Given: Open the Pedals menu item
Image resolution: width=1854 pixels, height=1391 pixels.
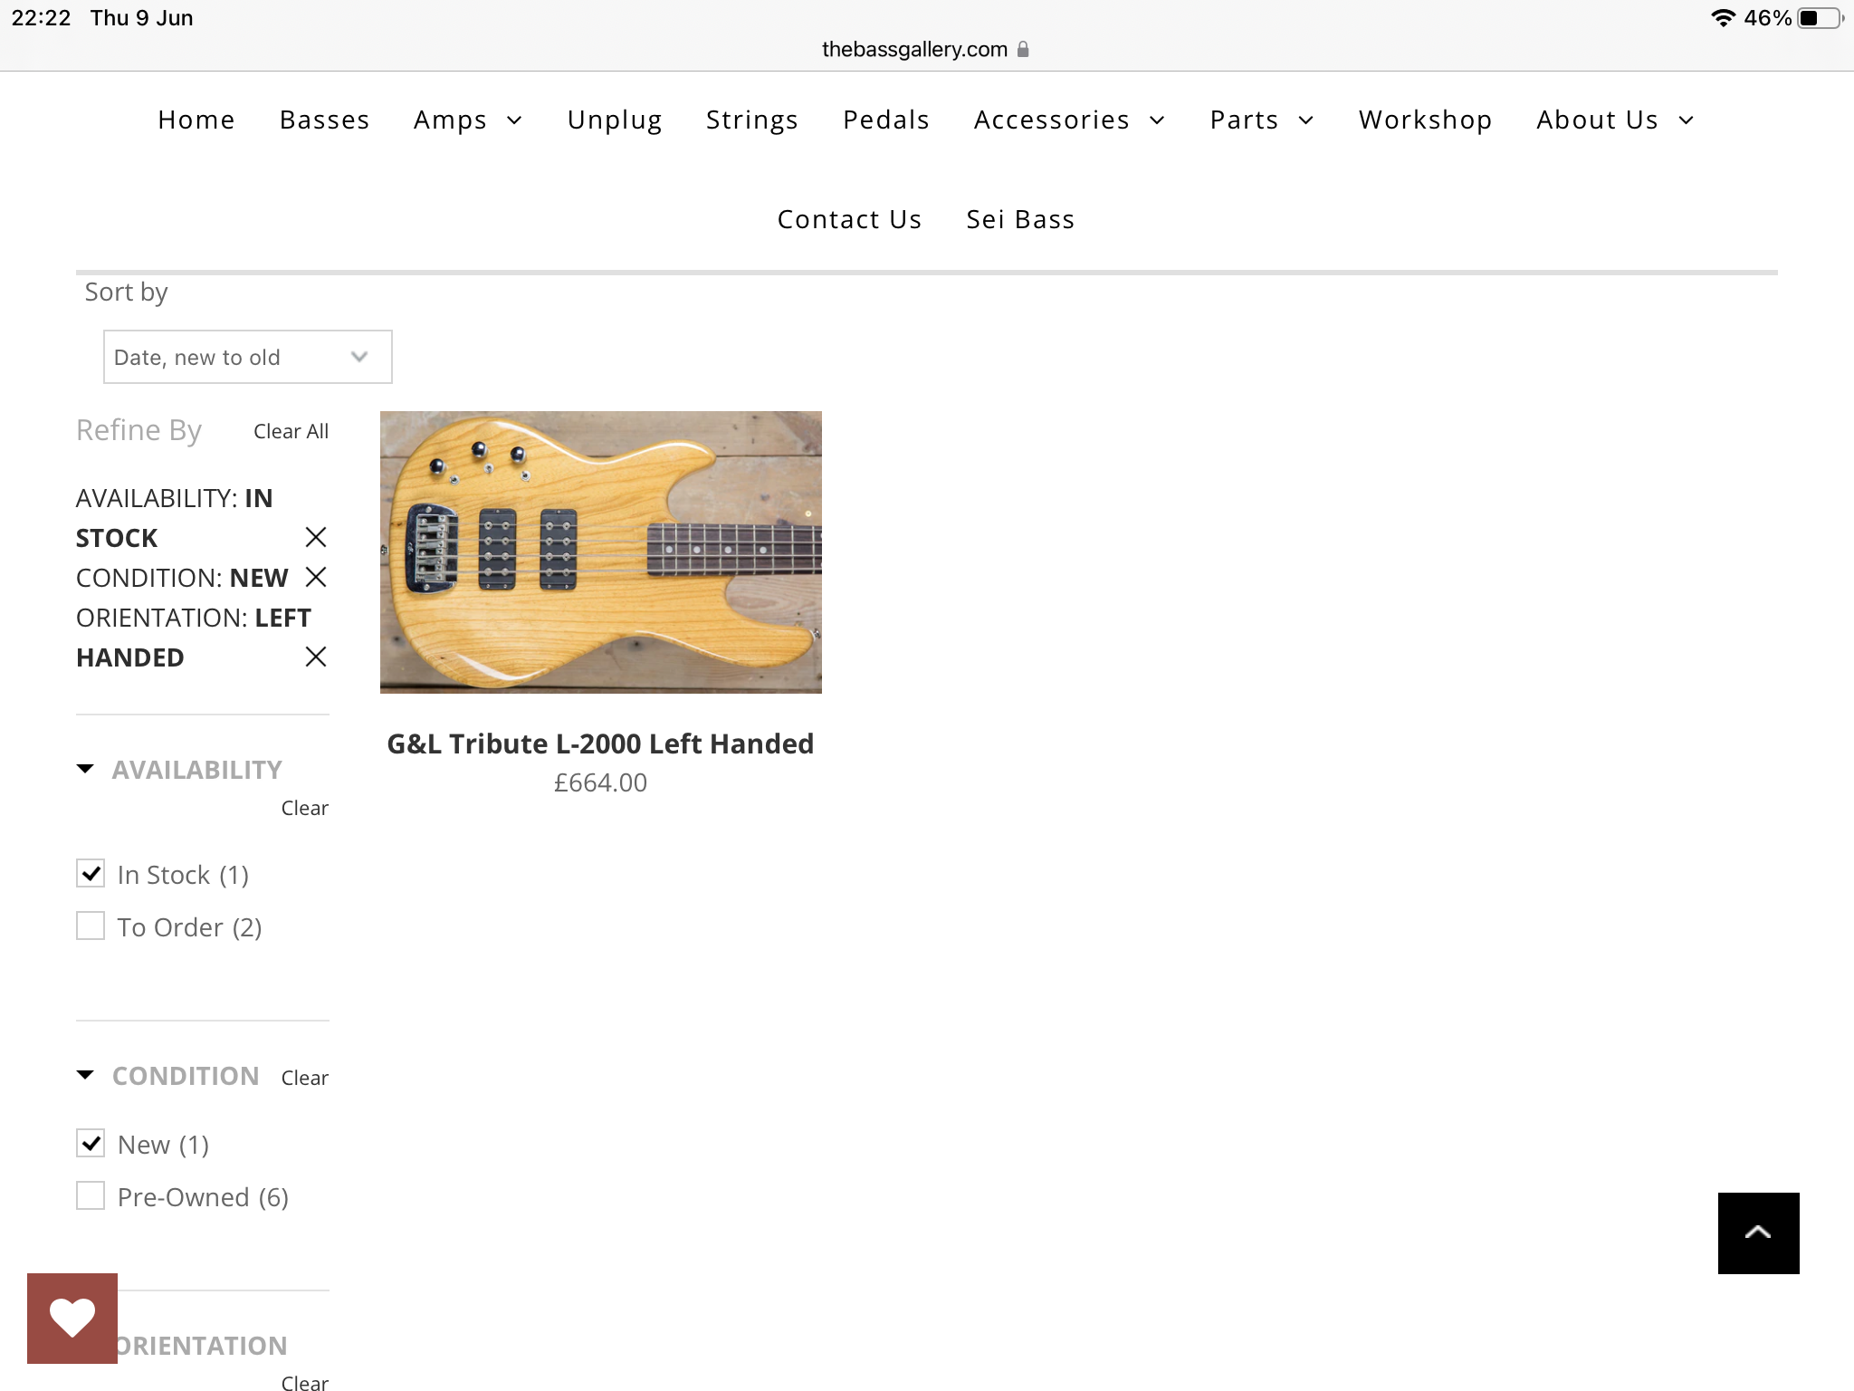Looking at the screenshot, I should click(x=886, y=120).
